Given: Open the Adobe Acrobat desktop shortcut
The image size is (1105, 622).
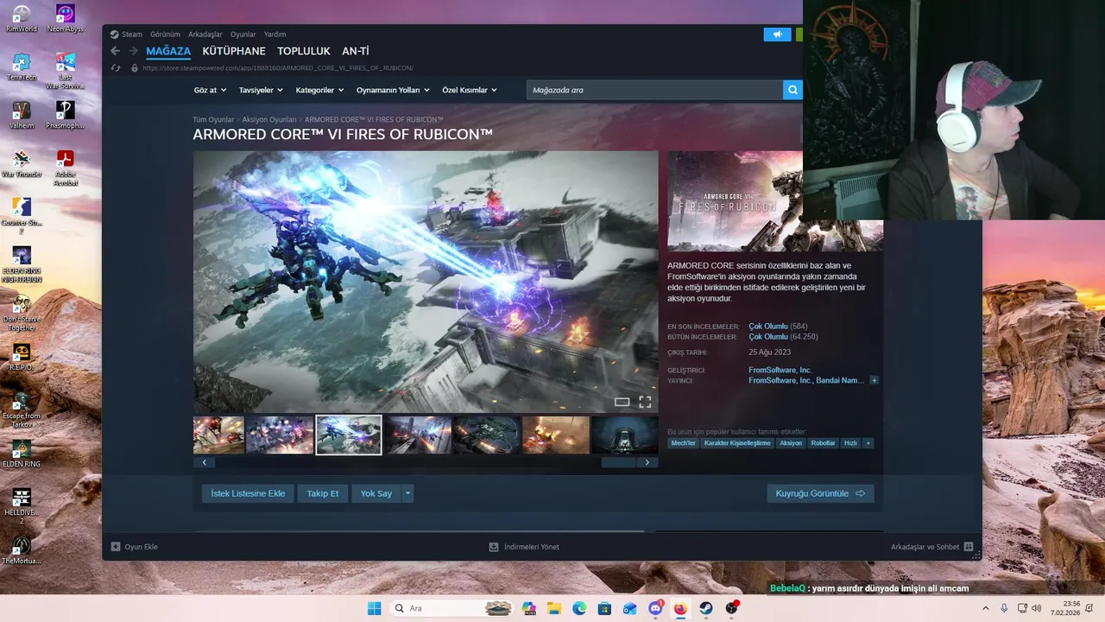Looking at the screenshot, I should coord(66,168).
